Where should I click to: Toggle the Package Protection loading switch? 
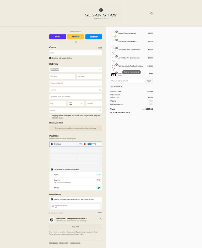click(101, 219)
